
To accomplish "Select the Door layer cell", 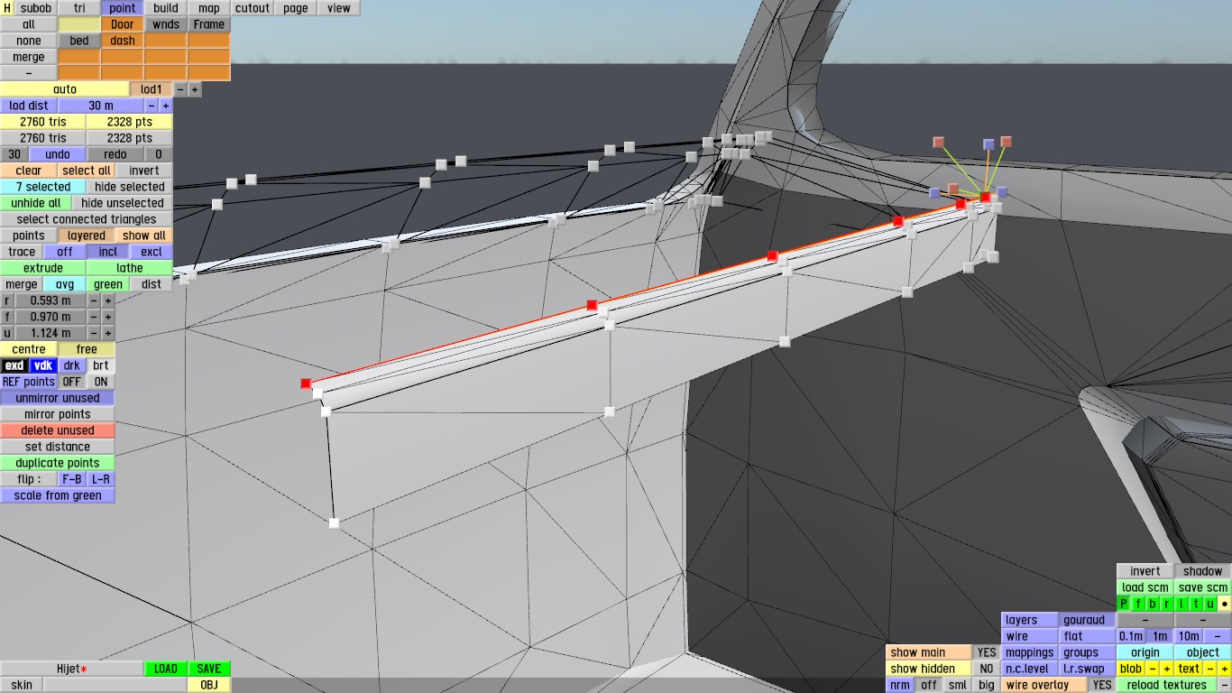I will click(123, 24).
